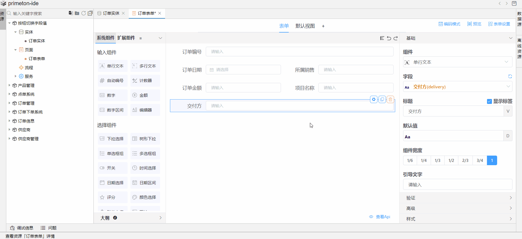
Task: Click the undo arrow in canvas toolbar
Action: click(389, 38)
